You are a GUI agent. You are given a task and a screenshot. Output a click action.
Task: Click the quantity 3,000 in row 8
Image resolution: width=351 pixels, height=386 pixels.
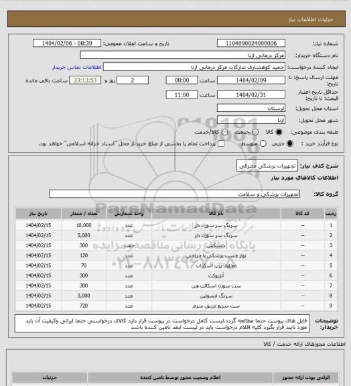point(84,296)
